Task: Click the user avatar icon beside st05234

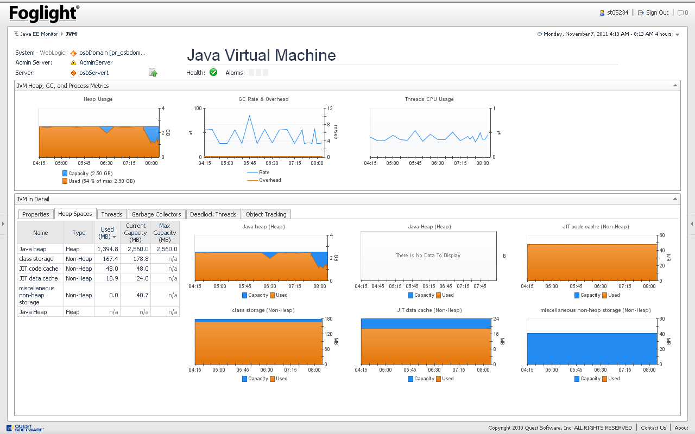Action: [x=602, y=12]
